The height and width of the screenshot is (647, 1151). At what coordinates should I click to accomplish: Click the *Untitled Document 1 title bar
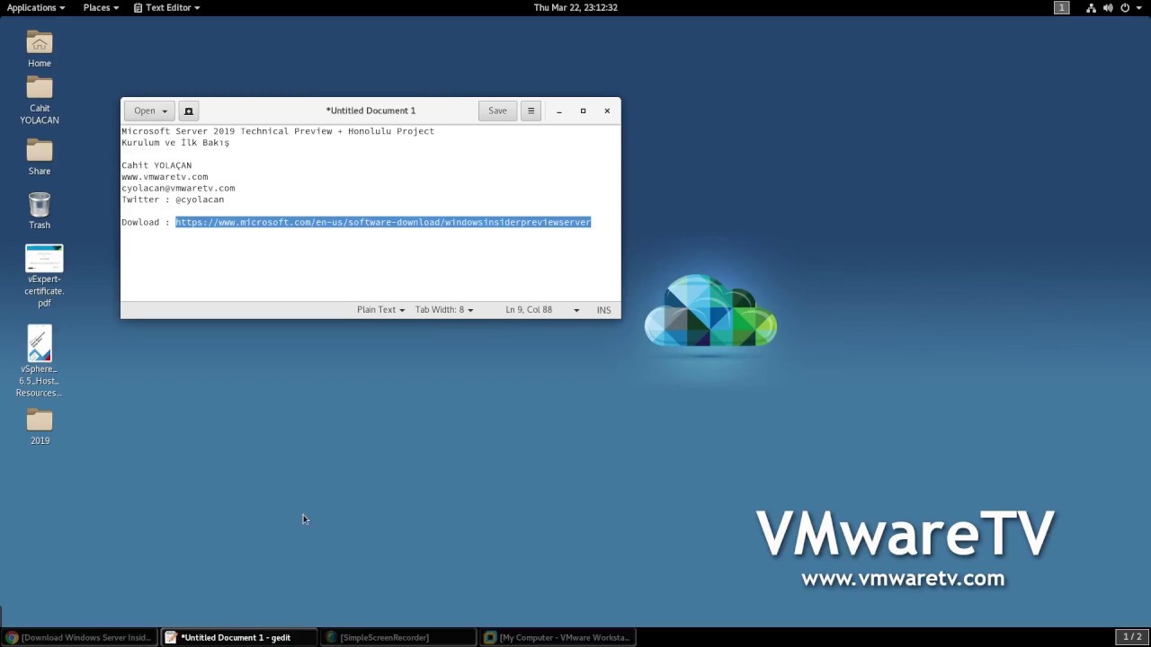point(370,111)
